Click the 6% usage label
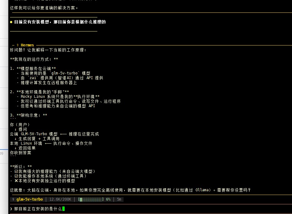 point(108,199)
